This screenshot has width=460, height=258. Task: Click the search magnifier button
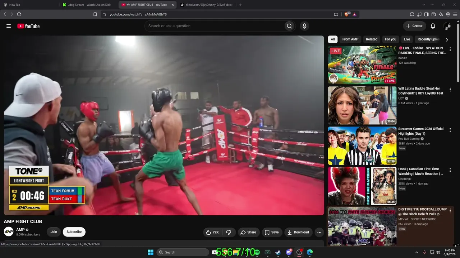click(289, 26)
